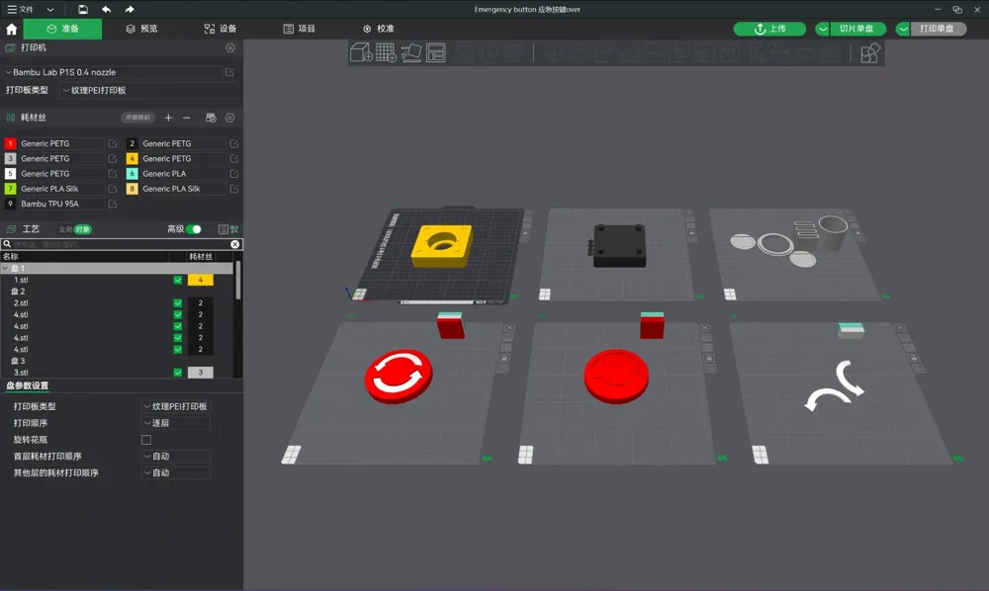Click the green 上传 upload button
Screen dimensions: 989x591
point(769,29)
